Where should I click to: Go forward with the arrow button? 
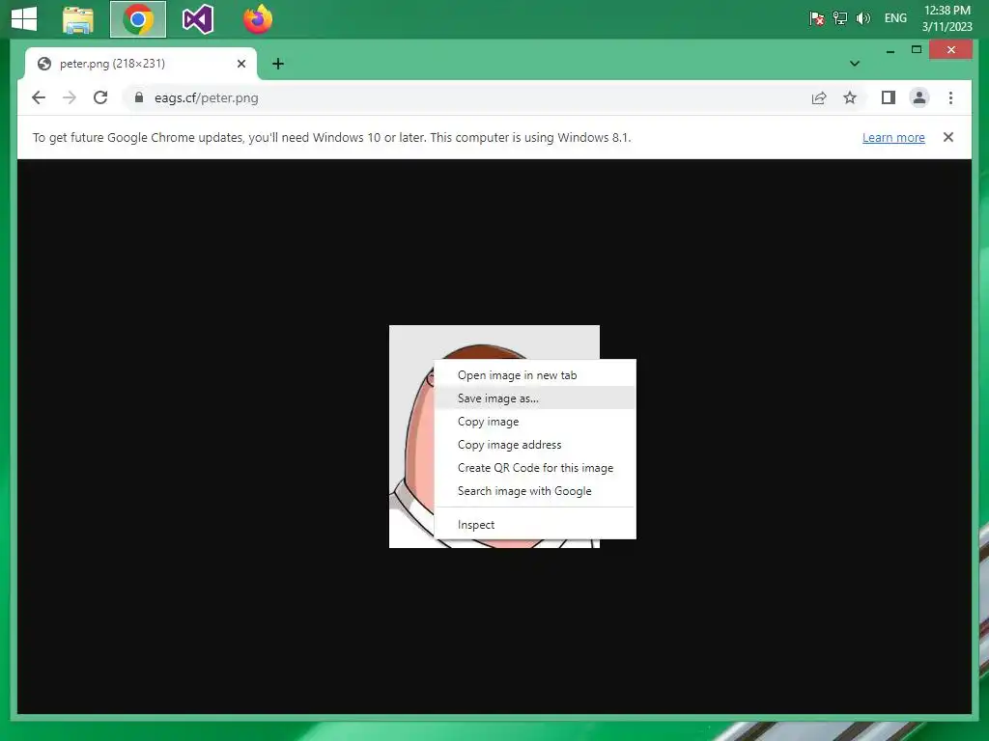click(70, 97)
